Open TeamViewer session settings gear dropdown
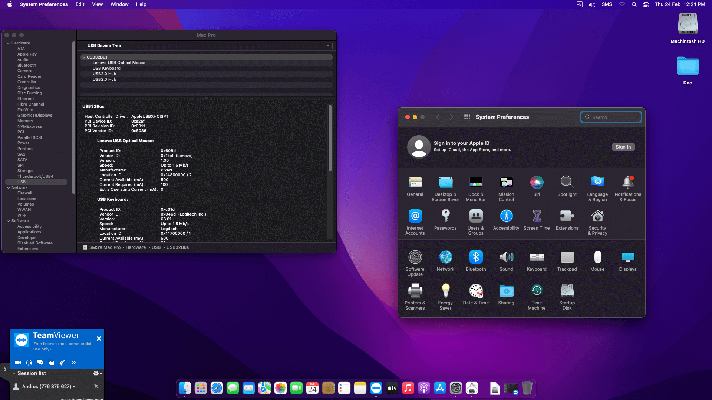Image resolution: width=712 pixels, height=400 pixels. pos(98,373)
